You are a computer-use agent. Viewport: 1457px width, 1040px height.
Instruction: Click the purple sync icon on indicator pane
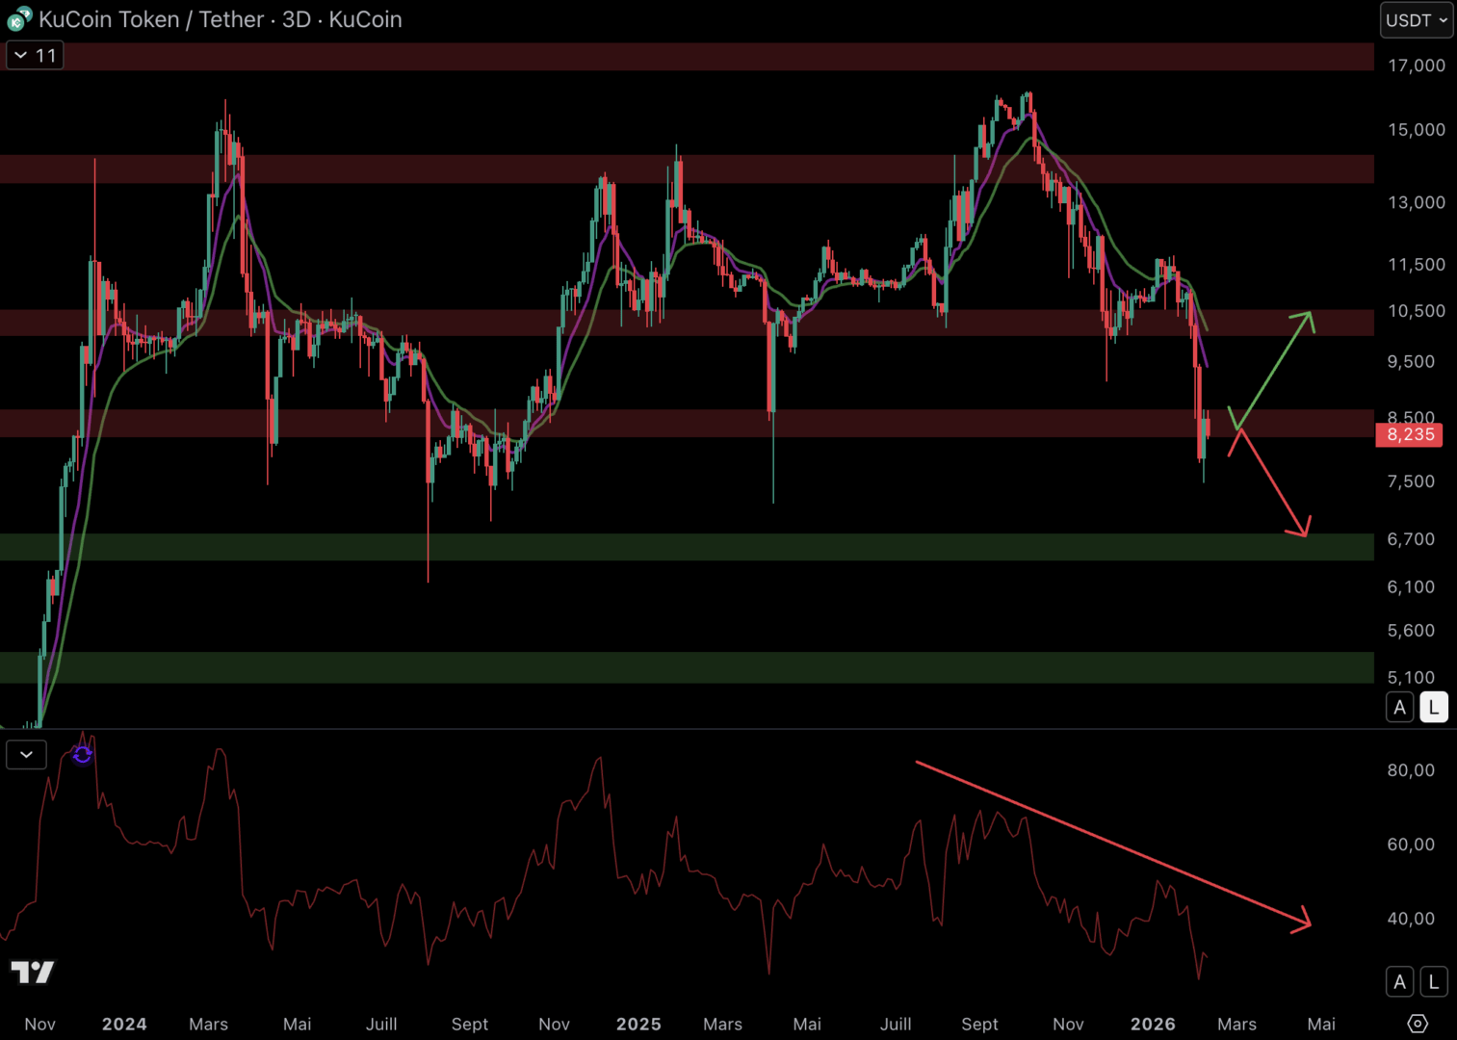coord(83,755)
